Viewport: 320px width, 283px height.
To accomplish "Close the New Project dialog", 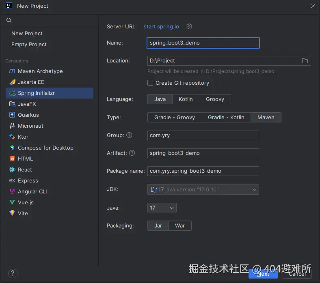I will coord(312,6).
